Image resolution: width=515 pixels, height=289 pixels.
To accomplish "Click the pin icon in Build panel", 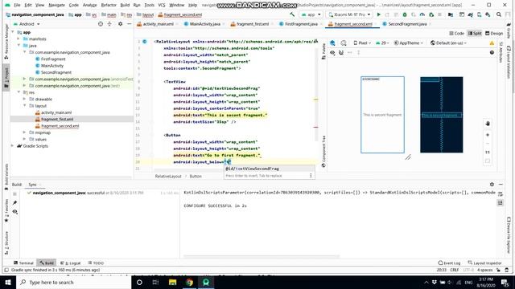I will click(14, 203).
